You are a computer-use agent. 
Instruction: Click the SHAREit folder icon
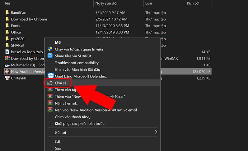[x=7, y=45]
